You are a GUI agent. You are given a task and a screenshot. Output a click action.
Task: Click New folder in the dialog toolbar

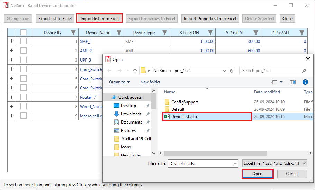click(150, 82)
